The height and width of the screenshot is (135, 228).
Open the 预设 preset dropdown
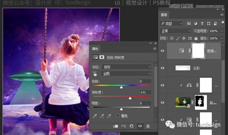(x=126, y=67)
